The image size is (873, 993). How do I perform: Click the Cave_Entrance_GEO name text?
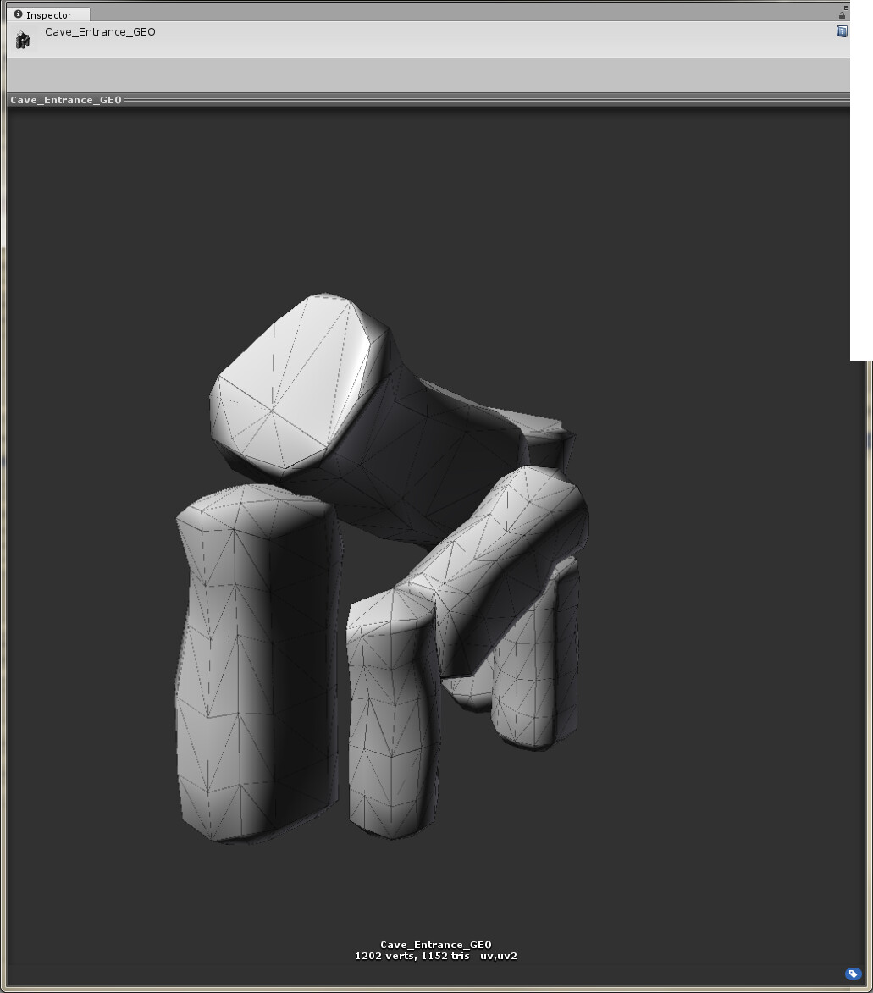99,31
